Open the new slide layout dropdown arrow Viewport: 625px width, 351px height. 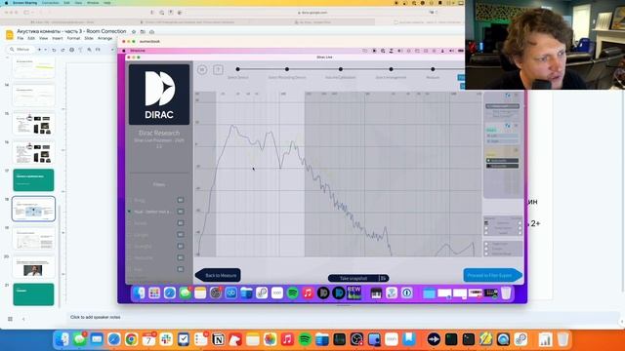coord(46,50)
